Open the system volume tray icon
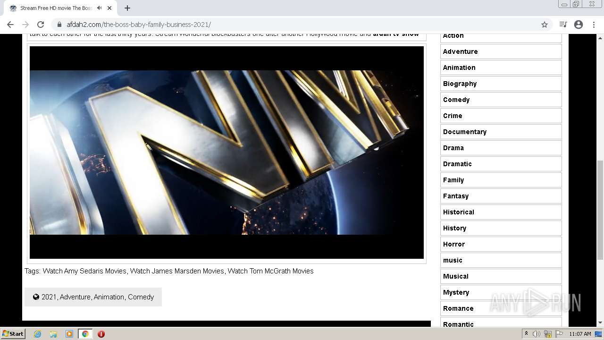 click(x=537, y=334)
